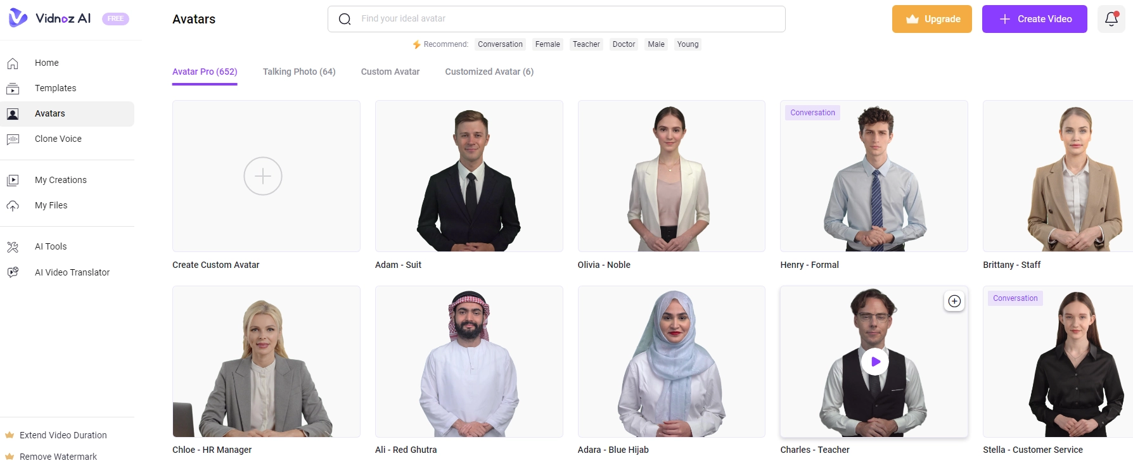
Task: Open the AI Video Translator
Action: coord(72,272)
